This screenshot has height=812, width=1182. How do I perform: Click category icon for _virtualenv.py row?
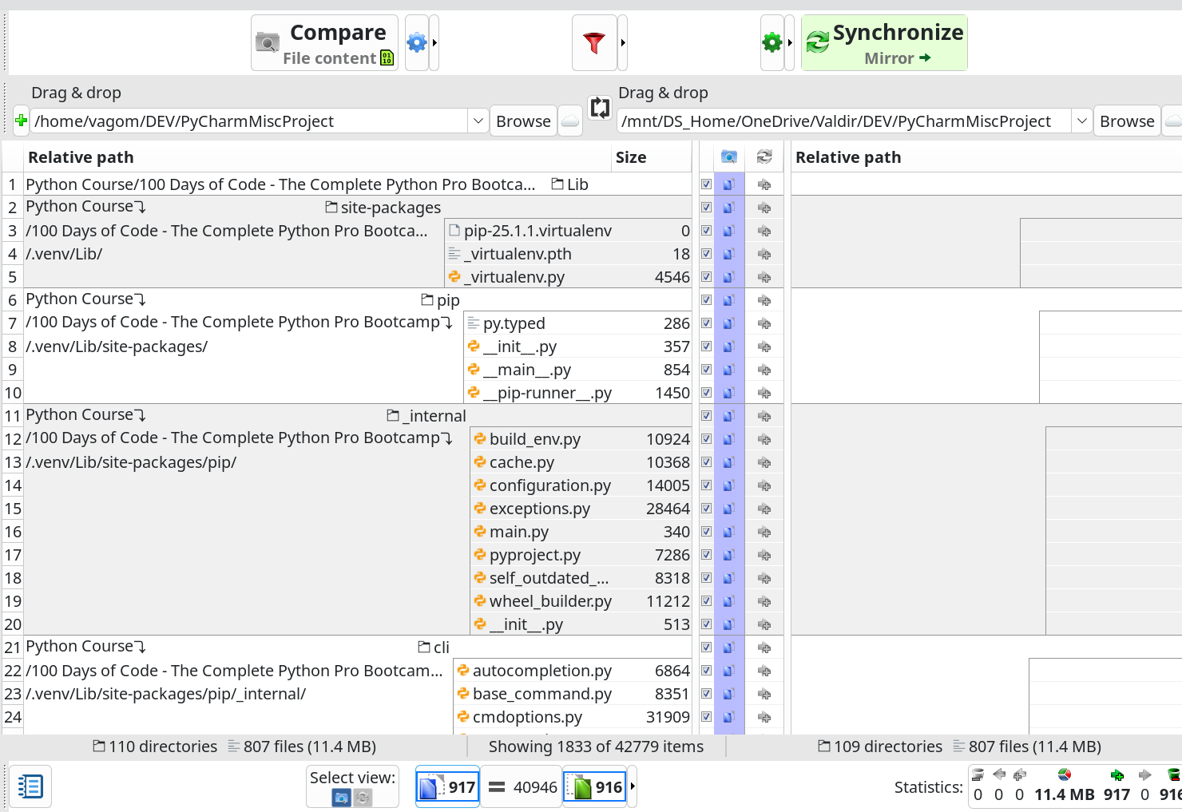[x=728, y=277]
